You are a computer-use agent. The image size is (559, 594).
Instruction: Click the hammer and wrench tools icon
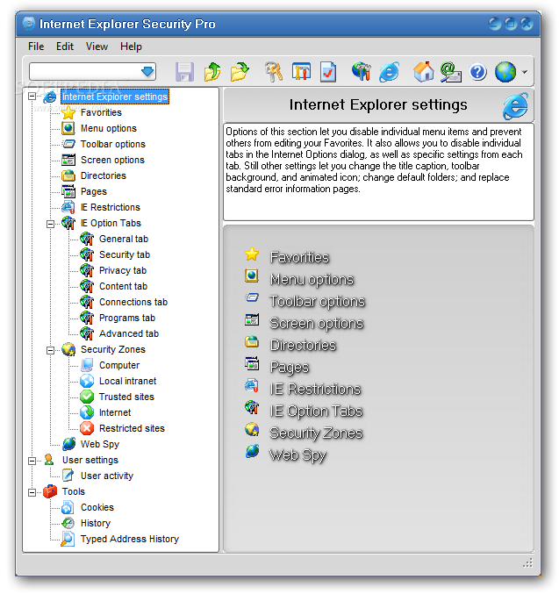[274, 72]
